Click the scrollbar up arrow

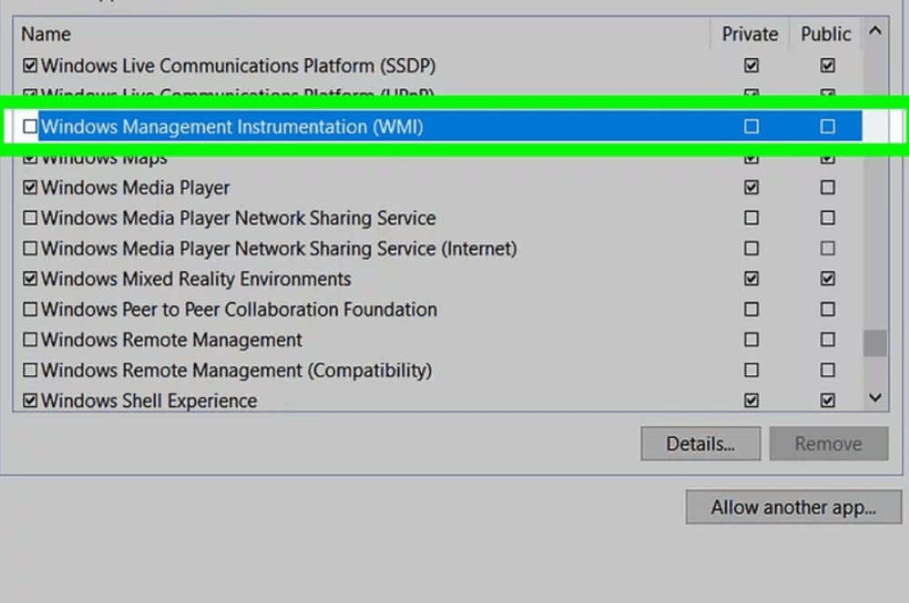click(875, 31)
